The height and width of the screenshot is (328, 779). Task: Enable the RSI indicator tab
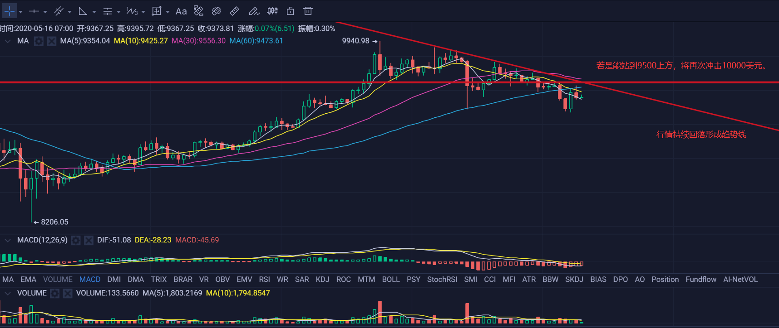click(264, 280)
